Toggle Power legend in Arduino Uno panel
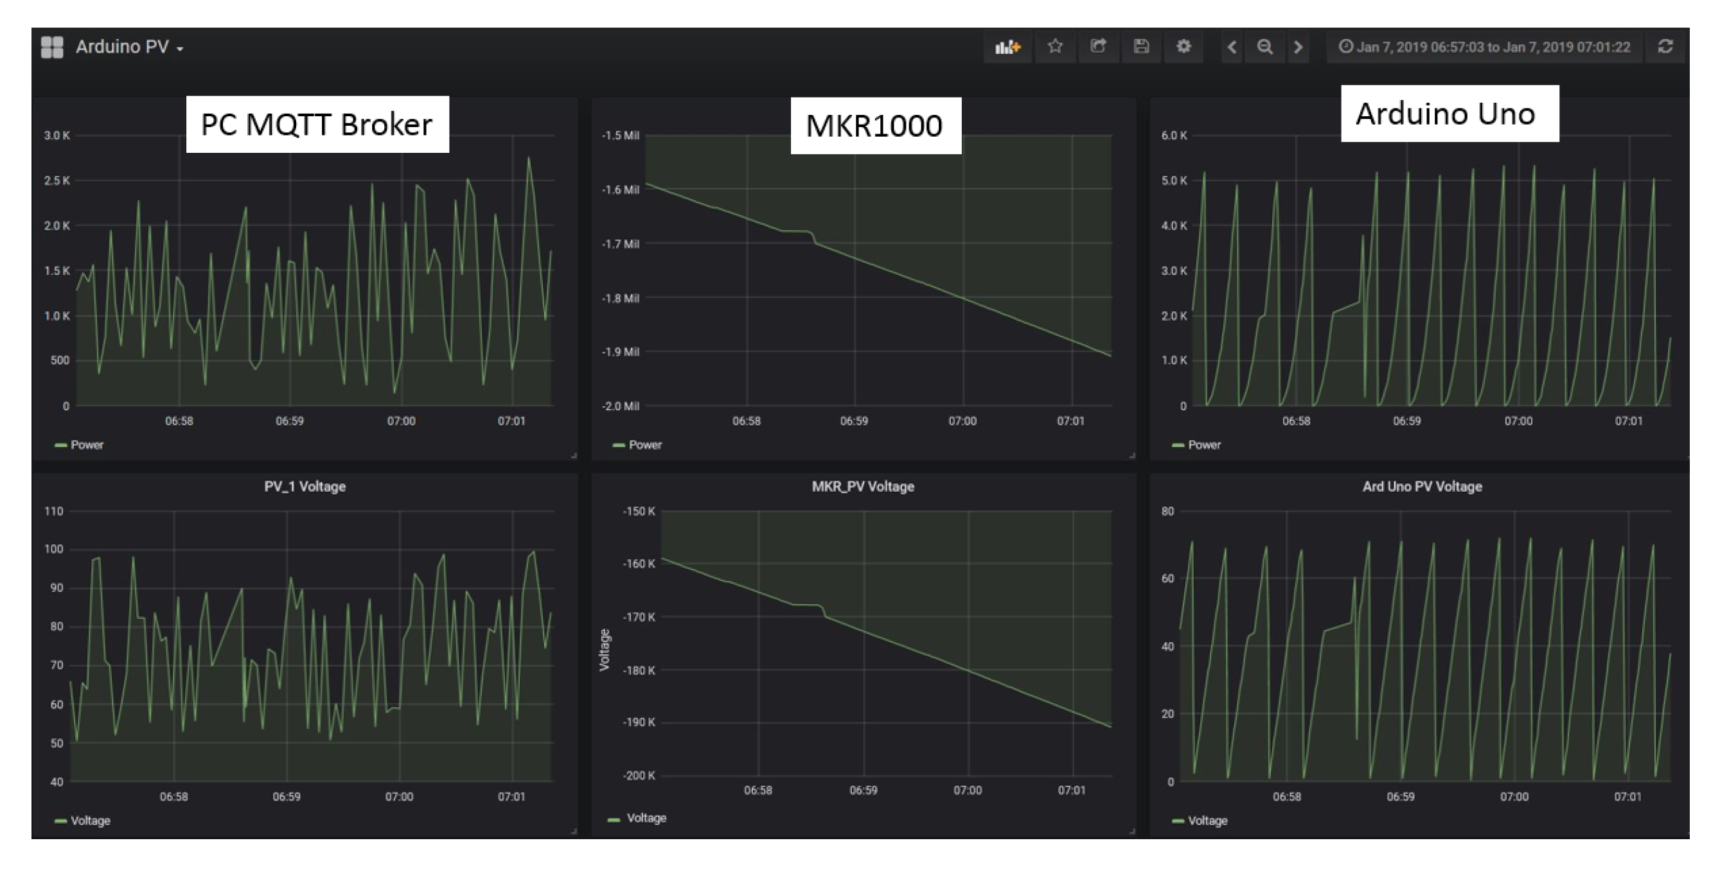The height and width of the screenshot is (870, 1711). [x=1204, y=444]
